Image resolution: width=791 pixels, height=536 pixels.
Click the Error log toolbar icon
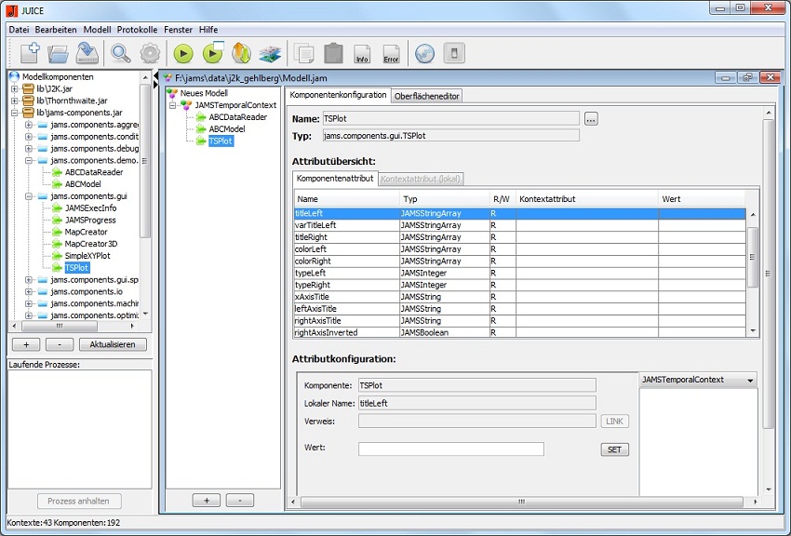pos(391,54)
